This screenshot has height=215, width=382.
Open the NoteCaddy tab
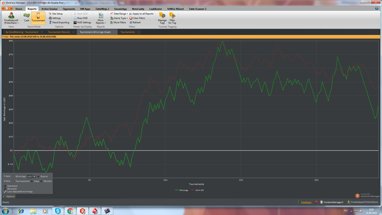tap(138, 9)
